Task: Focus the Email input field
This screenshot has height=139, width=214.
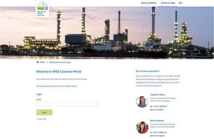Action: click(67, 104)
